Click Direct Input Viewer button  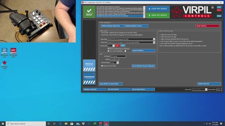point(143,90)
